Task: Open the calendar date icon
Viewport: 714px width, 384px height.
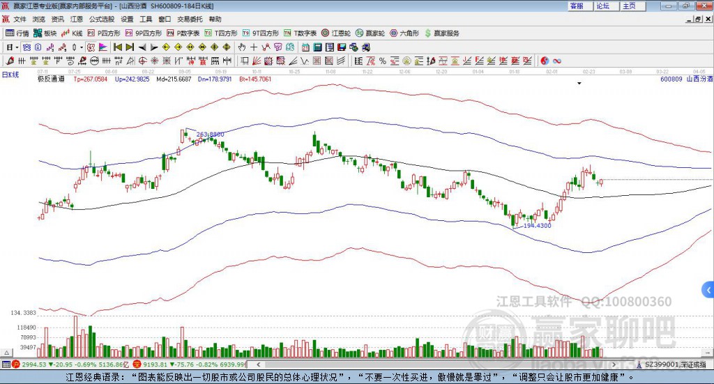Action: [x=305, y=47]
